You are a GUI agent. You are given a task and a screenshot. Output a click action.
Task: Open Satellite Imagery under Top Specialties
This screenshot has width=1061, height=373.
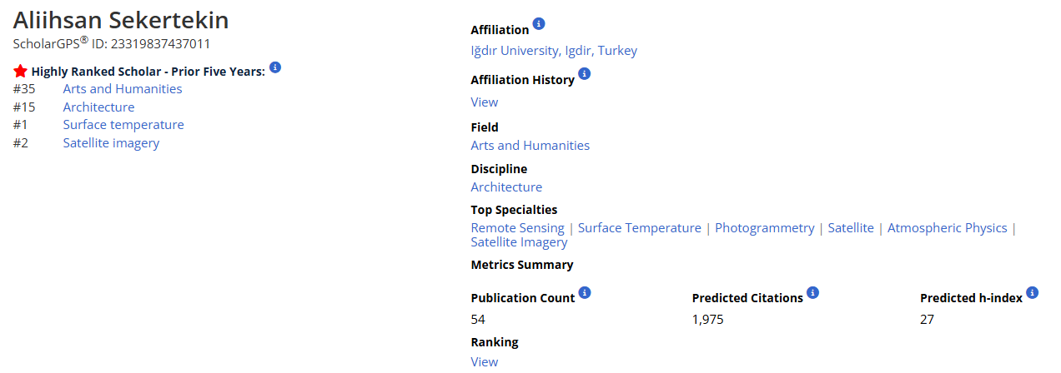[x=519, y=242]
